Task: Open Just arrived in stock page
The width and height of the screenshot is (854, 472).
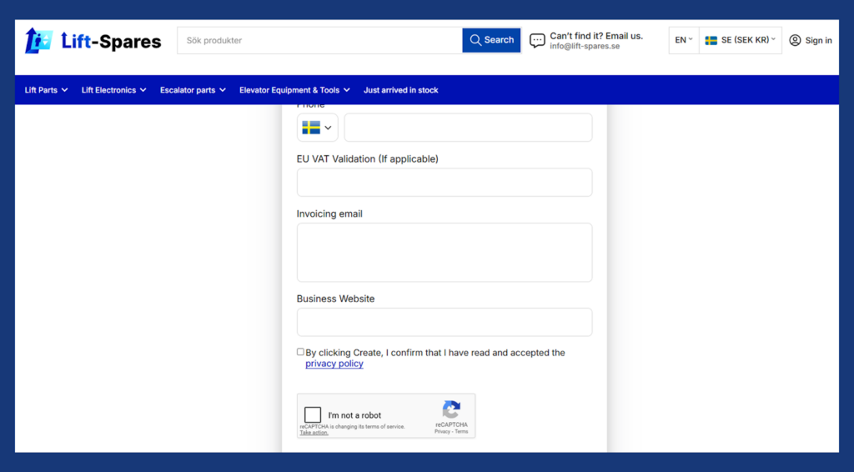Action: click(401, 90)
